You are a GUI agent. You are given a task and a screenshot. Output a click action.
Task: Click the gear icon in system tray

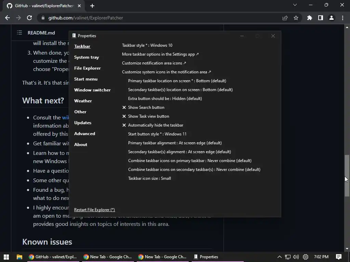306,257
